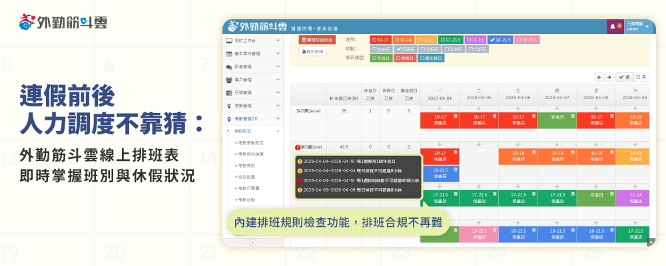Toggle the 10-18 shift type filter
Viewport: 666px width, 266px height.
pyautogui.click(x=404, y=39)
